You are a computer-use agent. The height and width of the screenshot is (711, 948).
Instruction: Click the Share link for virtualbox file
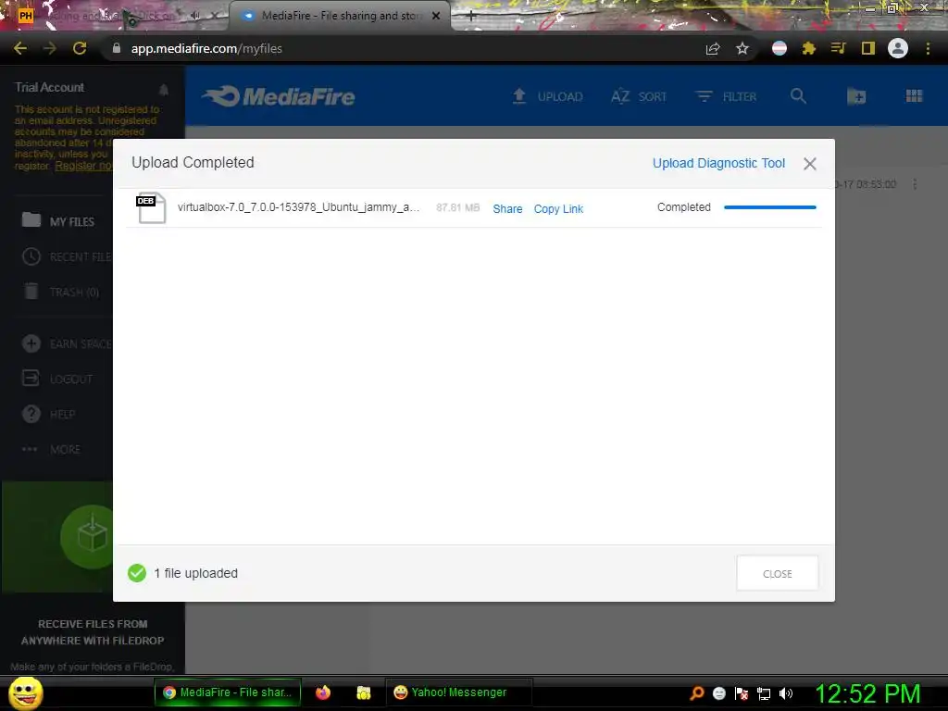coord(507,208)
